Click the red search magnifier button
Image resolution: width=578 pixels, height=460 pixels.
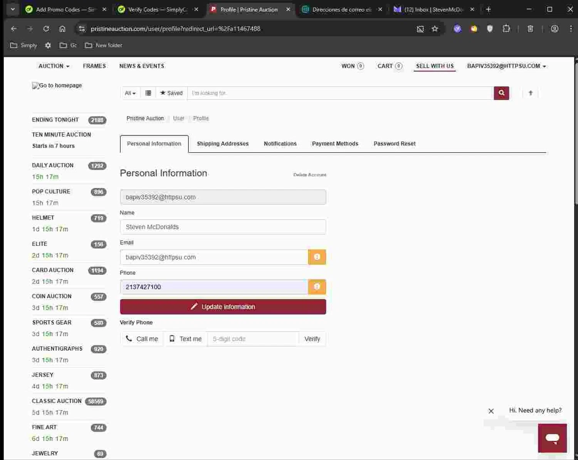tap(501, 93)
